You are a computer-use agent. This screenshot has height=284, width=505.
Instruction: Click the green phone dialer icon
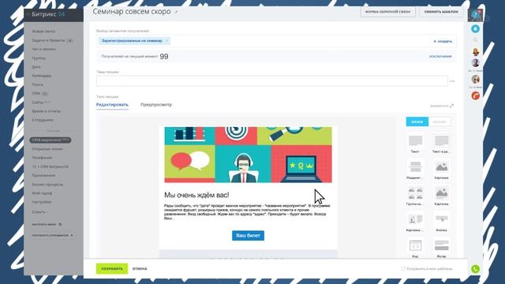pyautogui.click(x=475, y=269)
